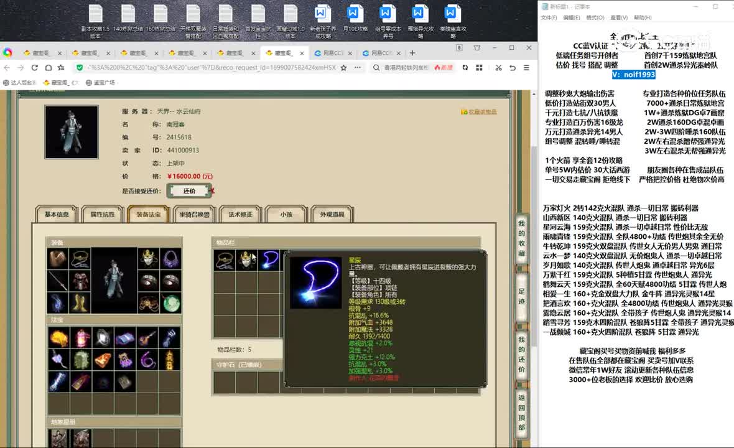
Task: Click the character portrait thumbnail
Action: 71,132
